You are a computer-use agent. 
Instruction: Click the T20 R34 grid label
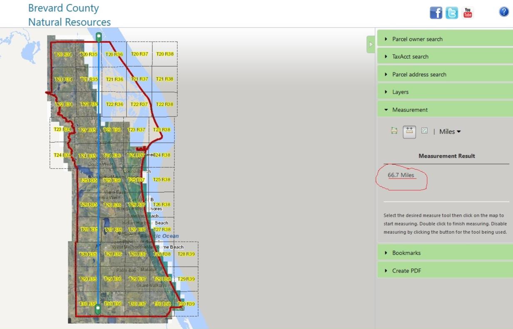(x=63, y=54)
